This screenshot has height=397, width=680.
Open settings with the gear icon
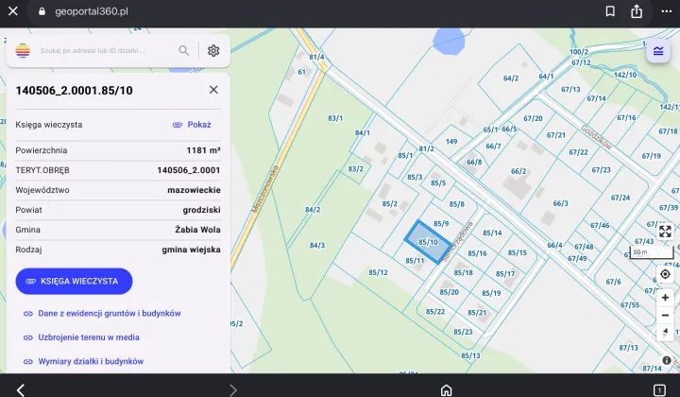click(x=213, y=51)
